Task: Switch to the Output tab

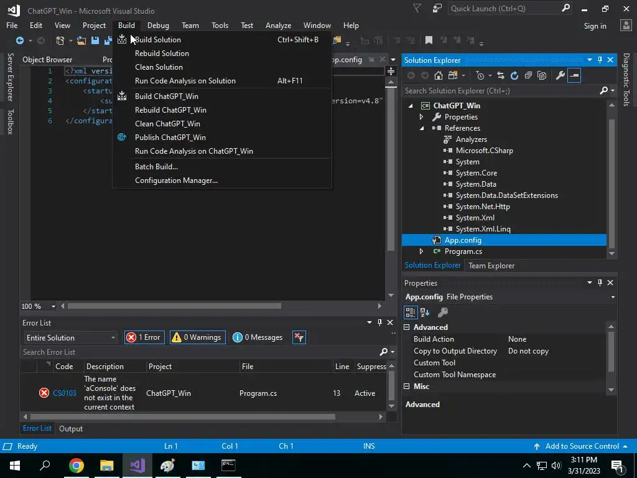Action: tap(71, 429)
